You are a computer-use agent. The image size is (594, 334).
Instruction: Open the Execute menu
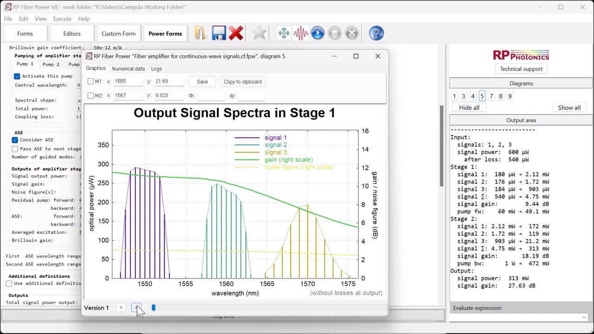pos(62,19)
